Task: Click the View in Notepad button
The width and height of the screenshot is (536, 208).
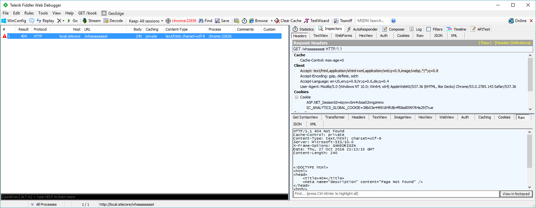Action: (x=516, y=194)
